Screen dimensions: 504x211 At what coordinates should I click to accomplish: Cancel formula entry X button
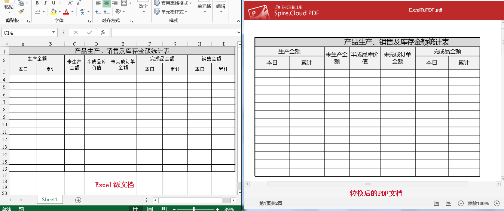click(76, 33)
